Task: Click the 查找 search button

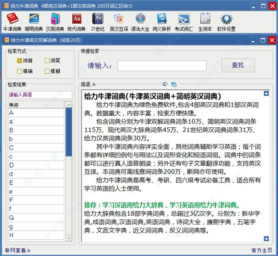Action: coord(238,65)
